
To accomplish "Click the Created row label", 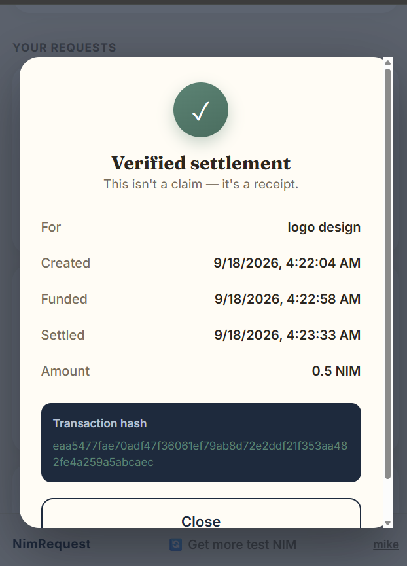I will [65, 263].
